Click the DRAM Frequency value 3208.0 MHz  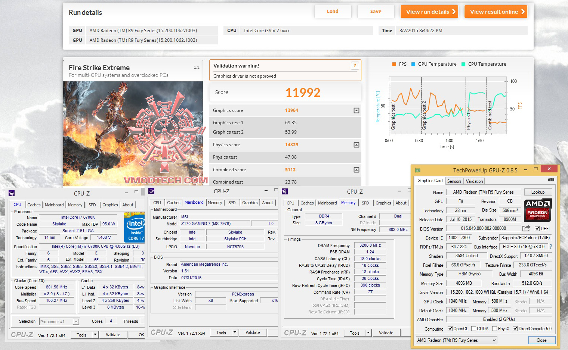(370, 245)
